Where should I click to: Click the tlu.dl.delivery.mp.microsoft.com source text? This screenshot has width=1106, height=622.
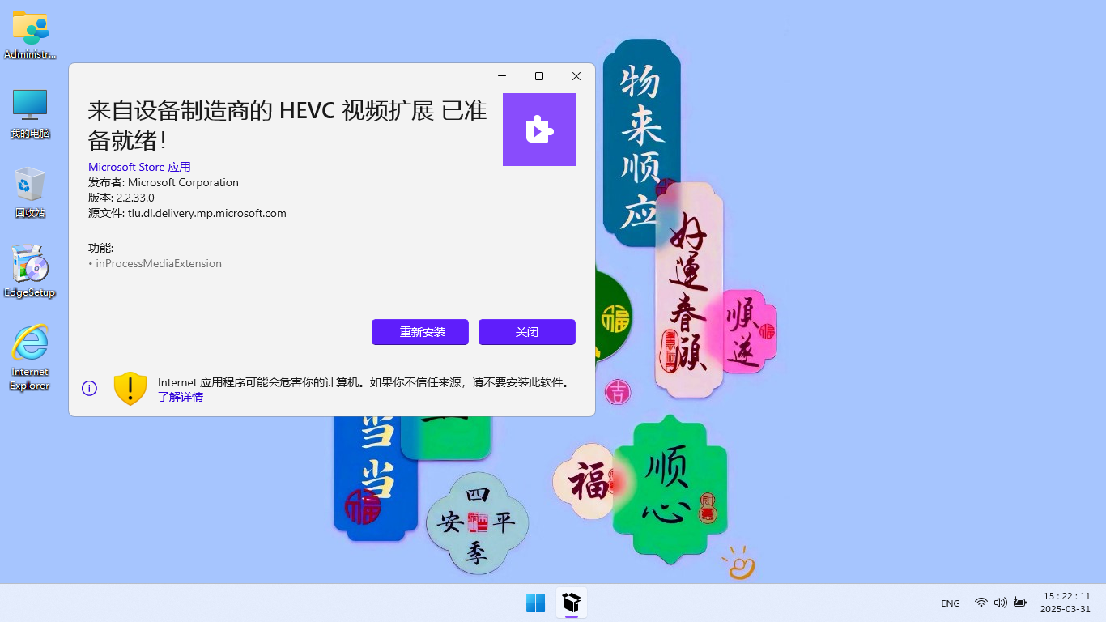pyautogui.click(x=207, y=213)
